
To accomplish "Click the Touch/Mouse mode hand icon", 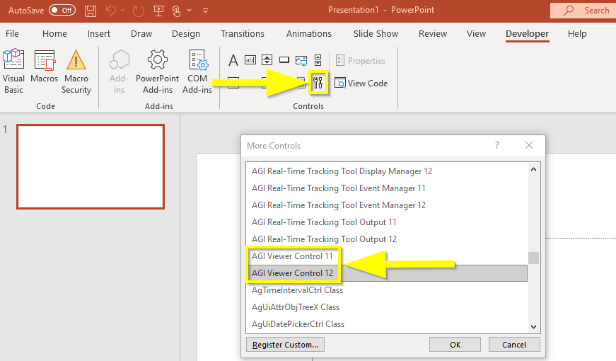I will (176, 11).
